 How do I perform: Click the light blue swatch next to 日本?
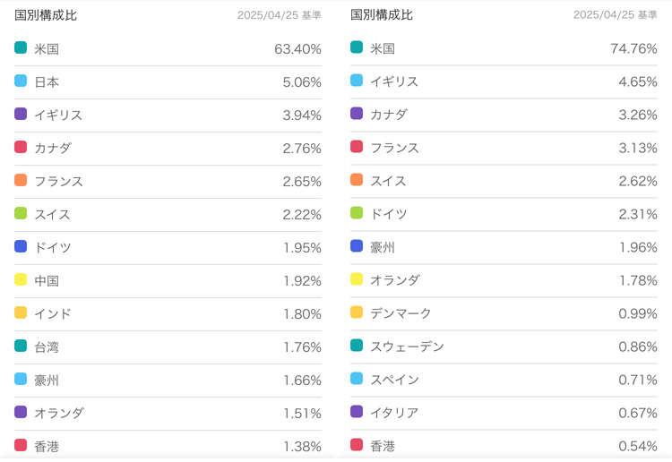coord(21,81)
